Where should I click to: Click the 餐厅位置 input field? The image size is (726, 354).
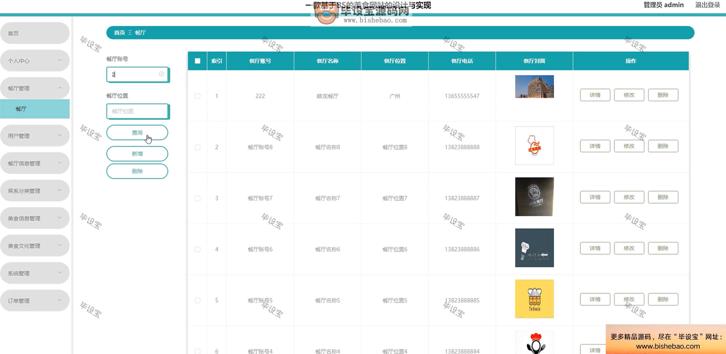[x=137, y=111]
